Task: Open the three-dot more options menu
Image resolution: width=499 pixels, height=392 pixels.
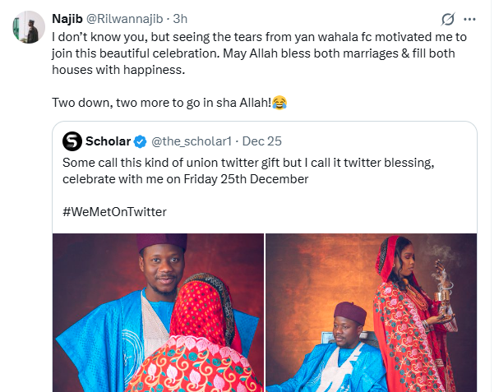Action: 470,18
